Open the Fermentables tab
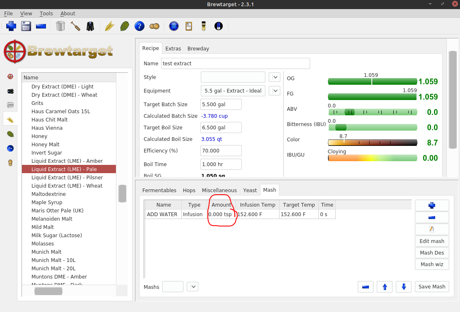460x312 pixels. tap(159, 190)
